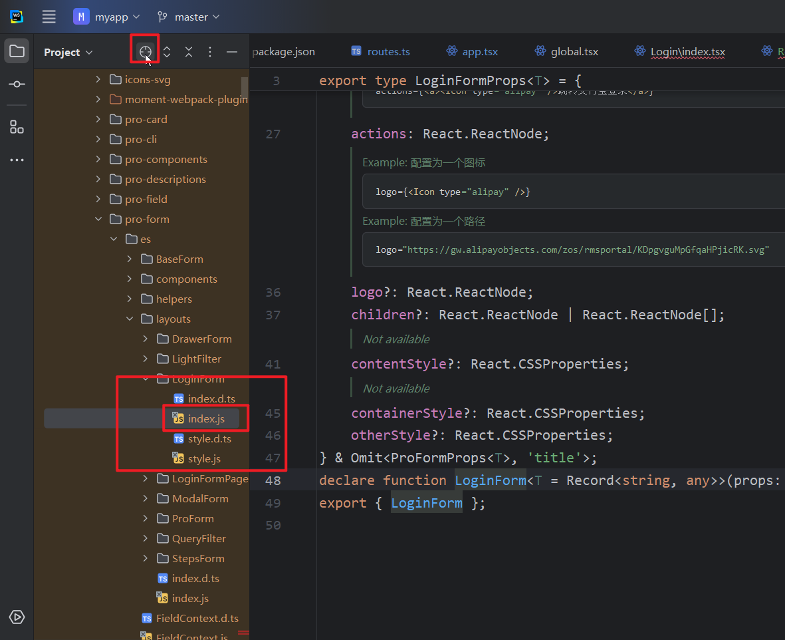Expand the moment-webpack-plugin folder
The image size is (785, 640).
pyautogui.click(x=98, y=99)
